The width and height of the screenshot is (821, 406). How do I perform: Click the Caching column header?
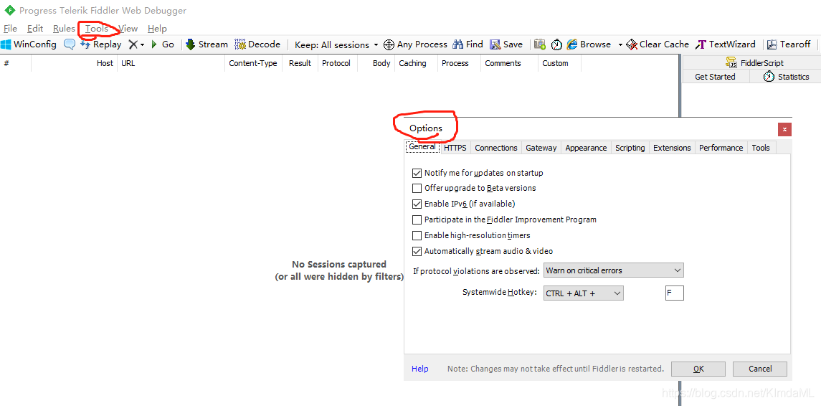[416, 63]
